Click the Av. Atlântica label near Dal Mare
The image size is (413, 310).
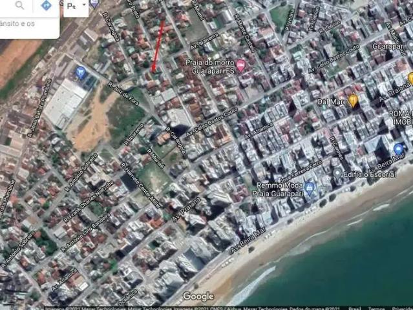click(x=259, y=131)
